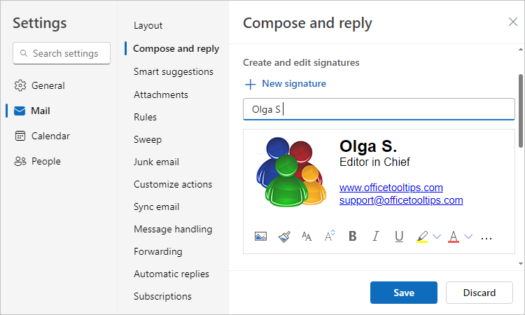Show more formatting options (three dots)

(487, 237)
